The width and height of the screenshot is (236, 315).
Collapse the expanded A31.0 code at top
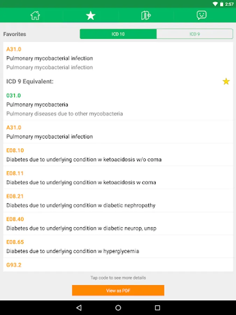[14, 49]
